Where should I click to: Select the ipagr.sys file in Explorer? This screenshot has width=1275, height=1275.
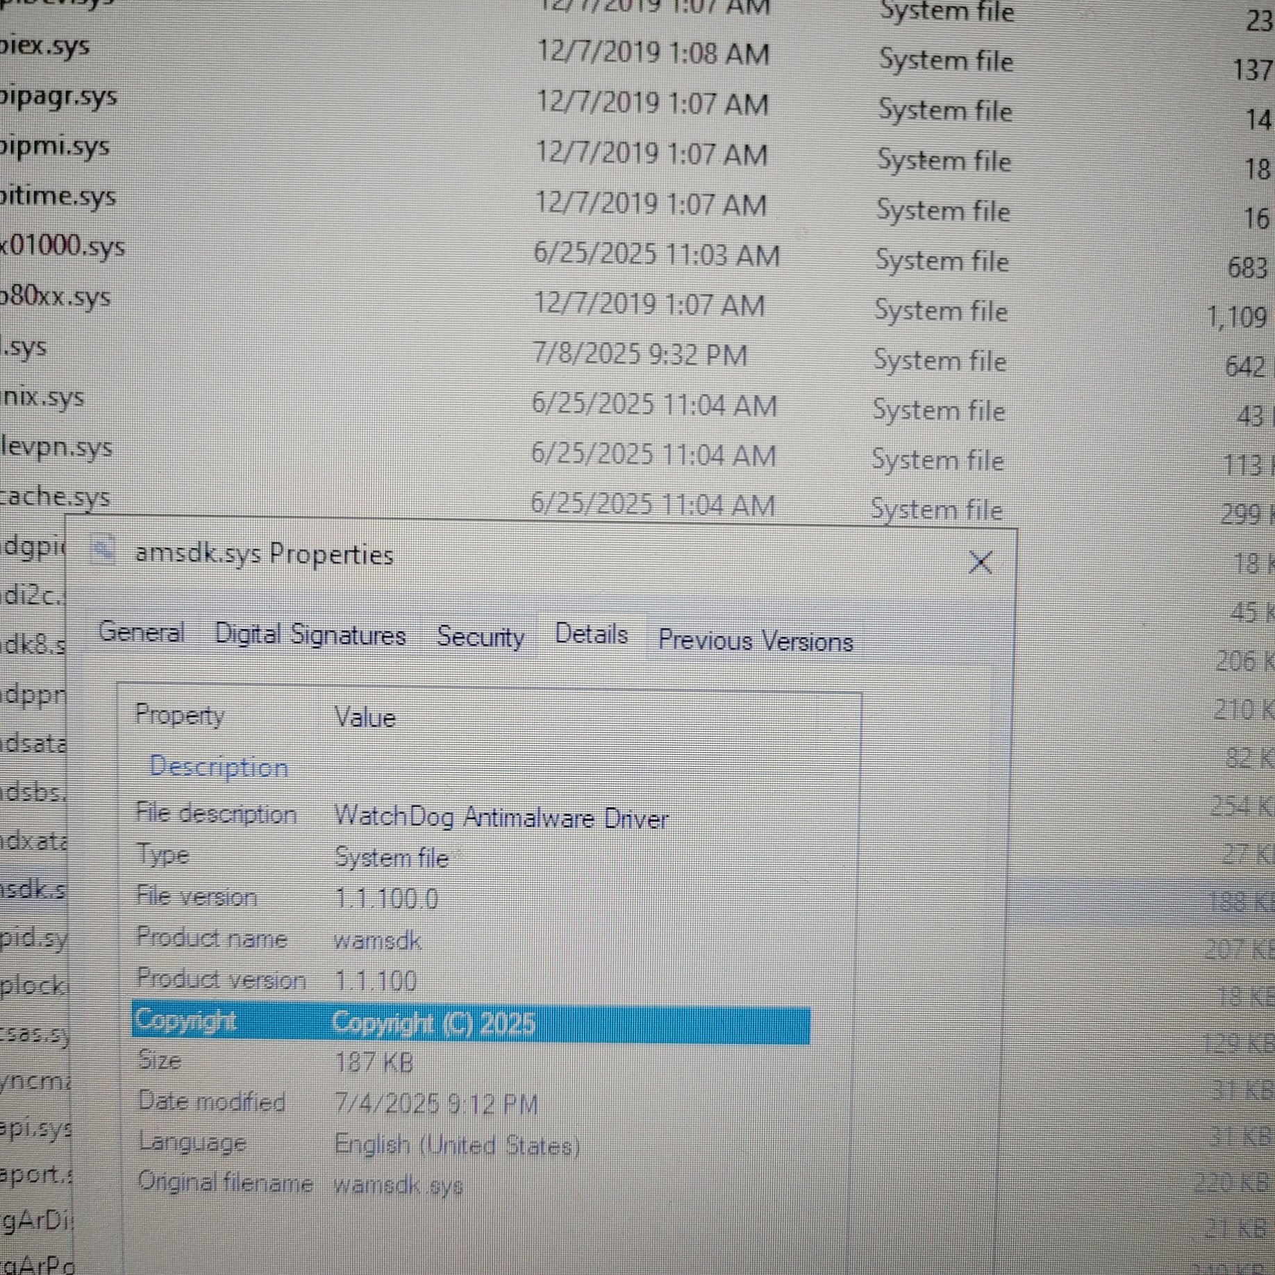(58, 97)
